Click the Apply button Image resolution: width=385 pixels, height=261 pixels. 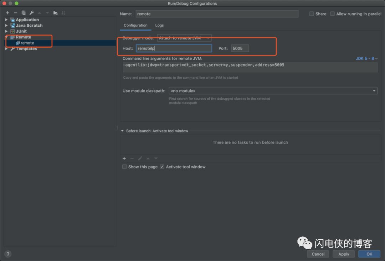(x=344, y=254)
